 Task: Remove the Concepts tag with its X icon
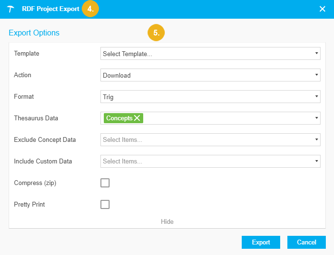coord(137,118)
